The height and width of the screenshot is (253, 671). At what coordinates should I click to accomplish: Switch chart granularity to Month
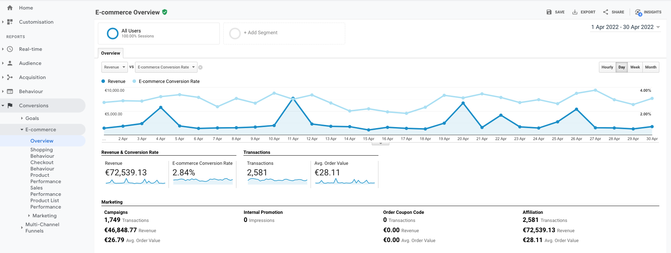coord(651,67)
